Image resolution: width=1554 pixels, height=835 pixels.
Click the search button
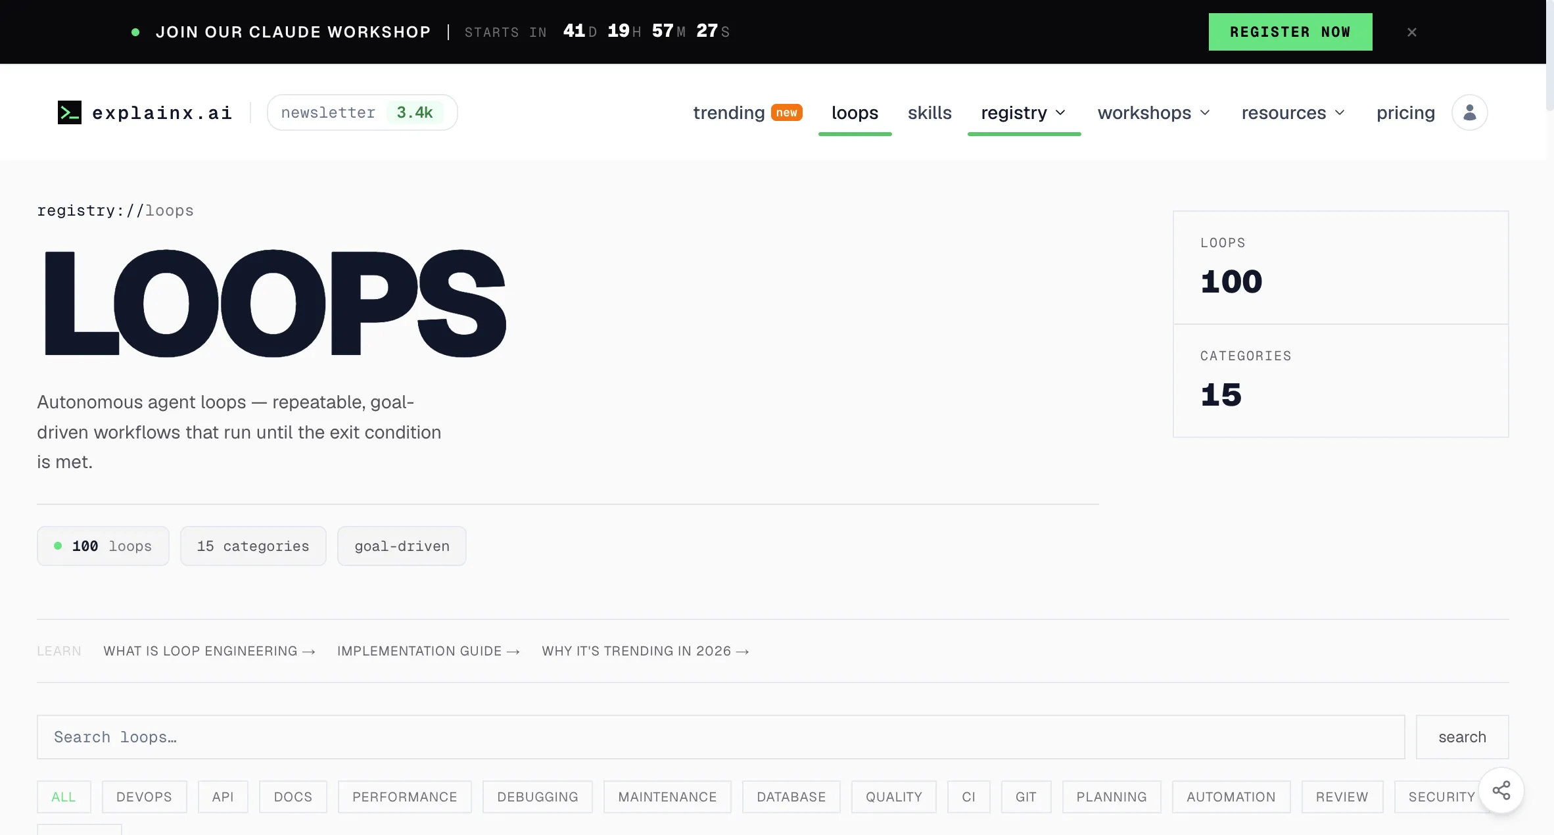point(1462,736)
